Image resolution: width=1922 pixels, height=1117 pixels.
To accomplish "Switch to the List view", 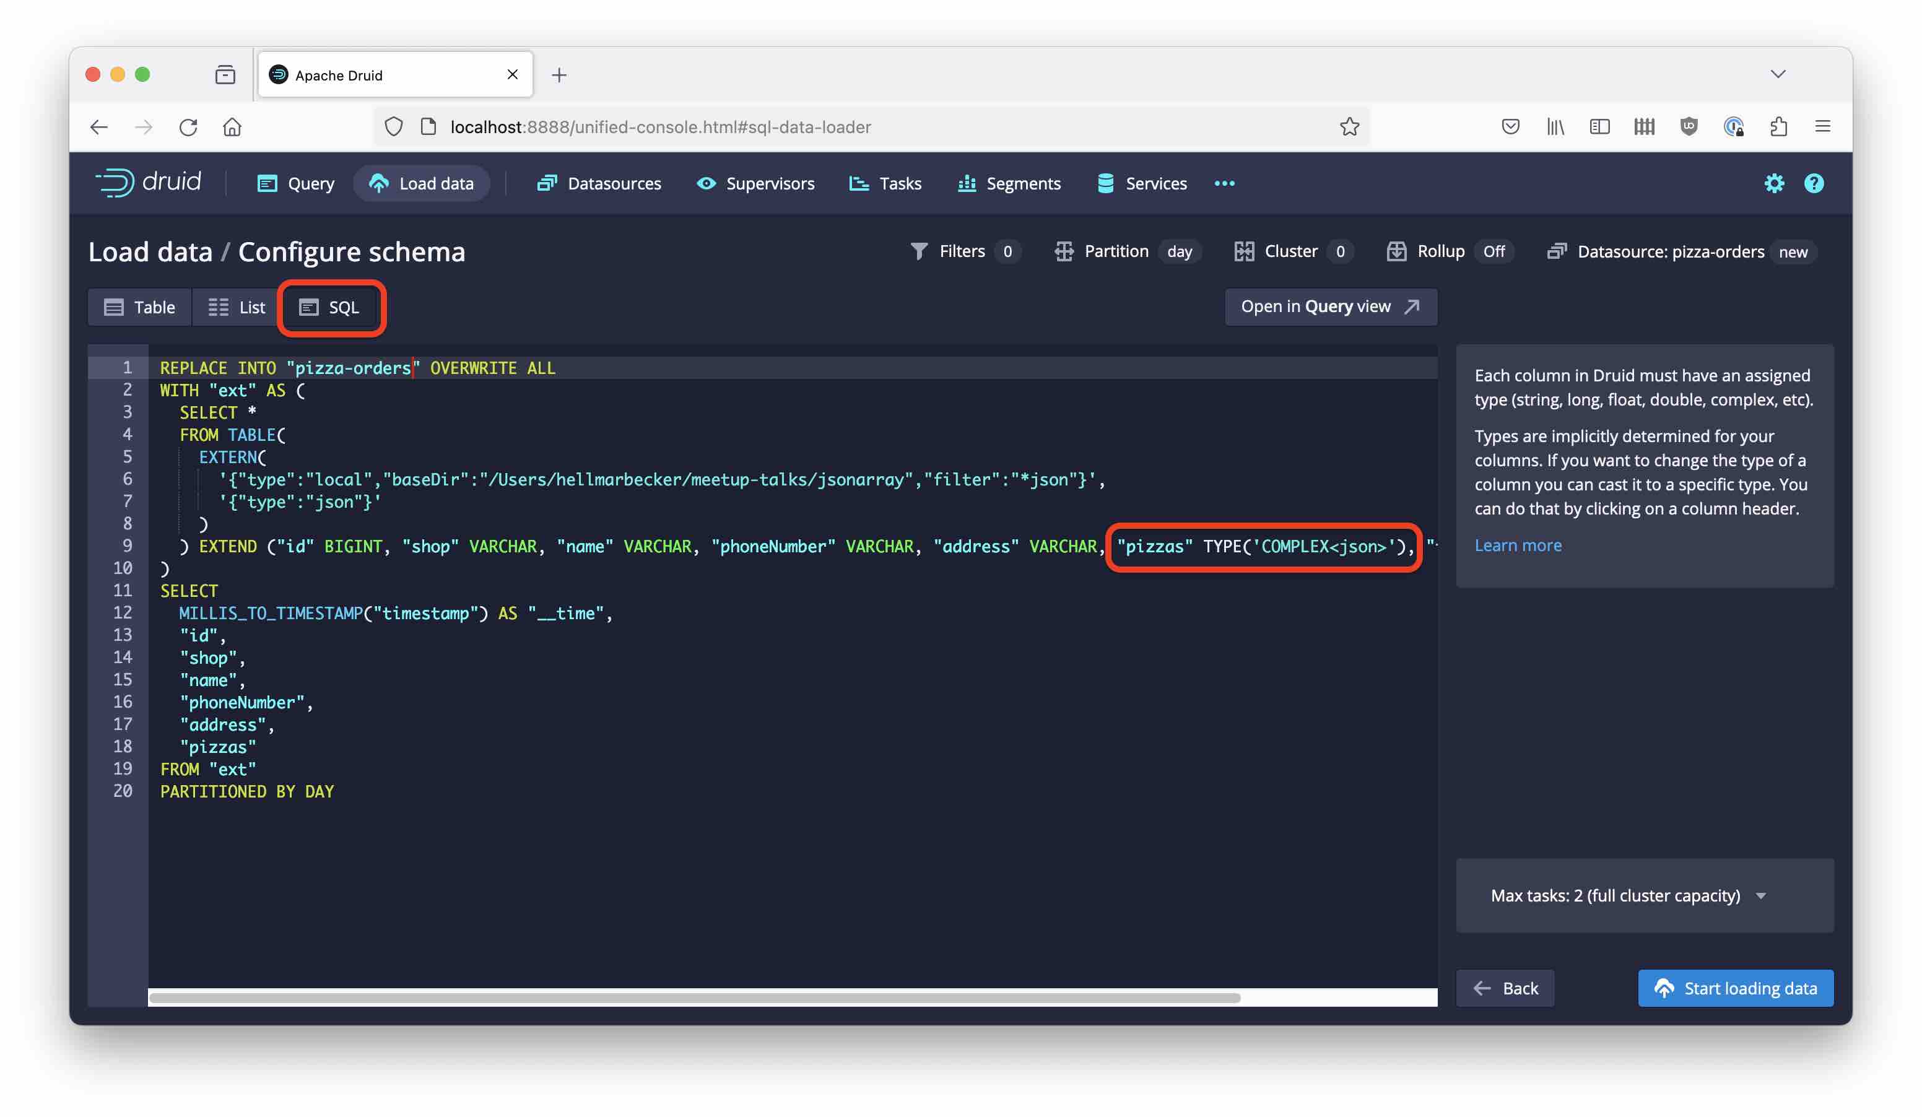I will [237, 307].
